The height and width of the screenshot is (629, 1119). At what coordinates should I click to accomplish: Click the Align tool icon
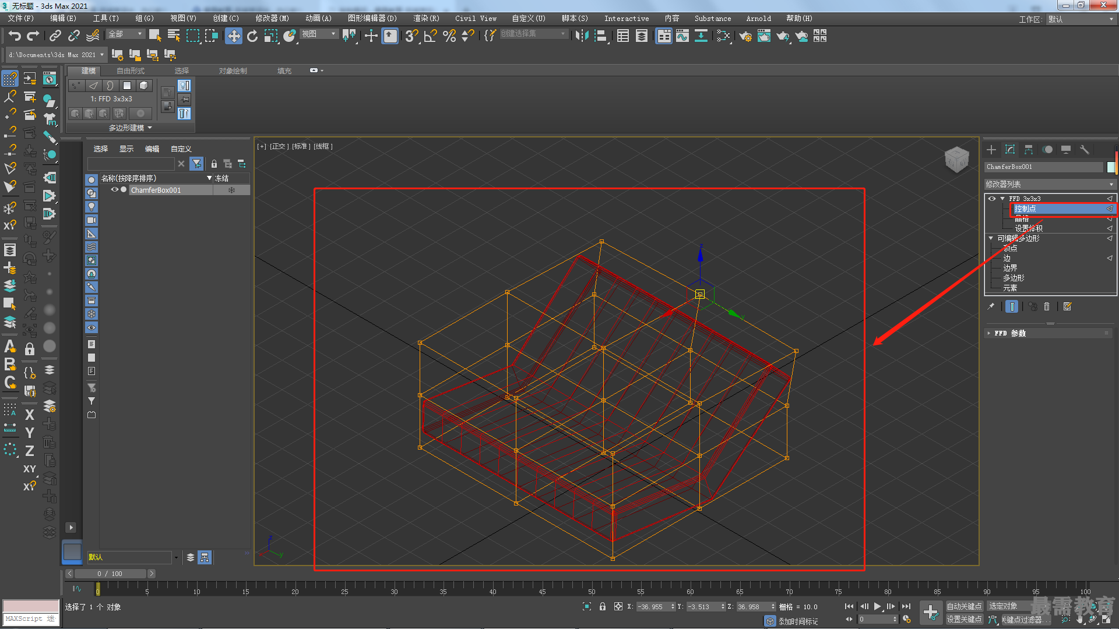[601, 36]
